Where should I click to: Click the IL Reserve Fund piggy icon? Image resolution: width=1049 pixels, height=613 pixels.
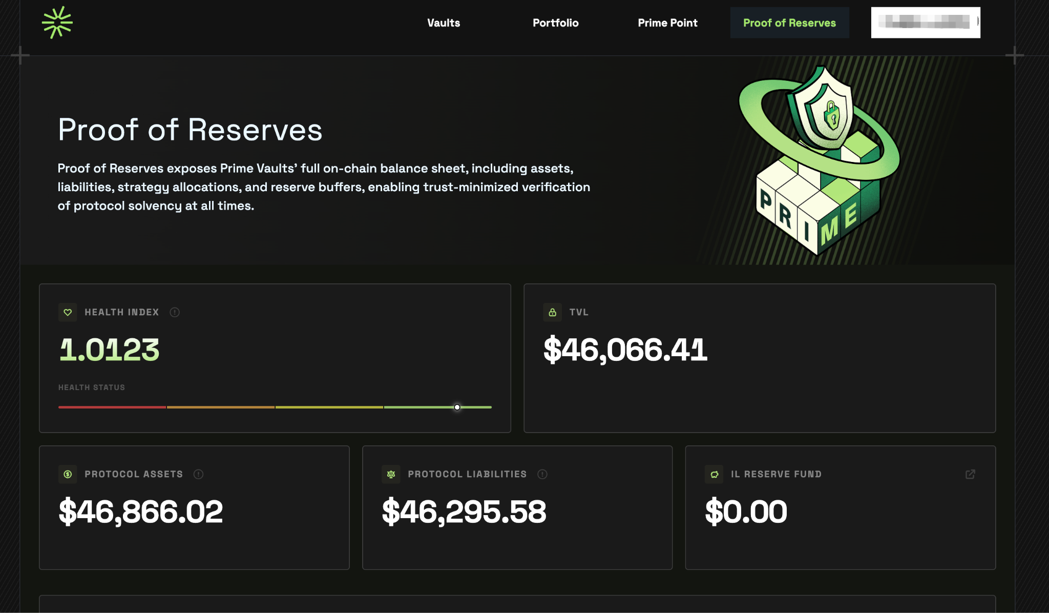tap(714, 474)
